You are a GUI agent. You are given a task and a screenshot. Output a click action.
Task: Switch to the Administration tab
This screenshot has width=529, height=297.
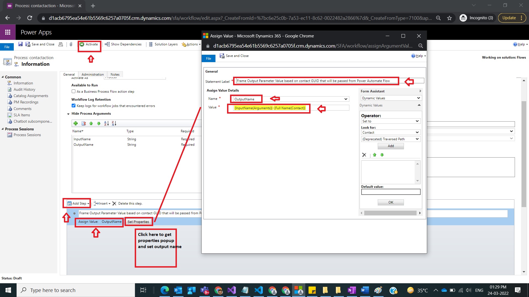click(x=93, y=74)
